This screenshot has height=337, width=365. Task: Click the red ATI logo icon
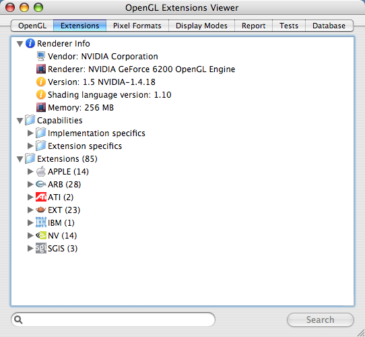point(41,197)
